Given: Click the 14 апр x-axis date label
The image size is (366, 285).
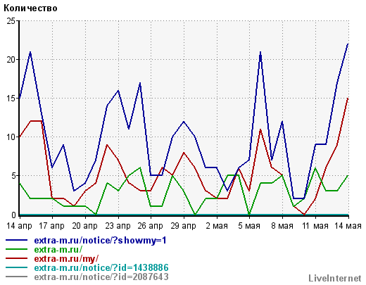Looking at the screenshot, I should click(19, 226).
